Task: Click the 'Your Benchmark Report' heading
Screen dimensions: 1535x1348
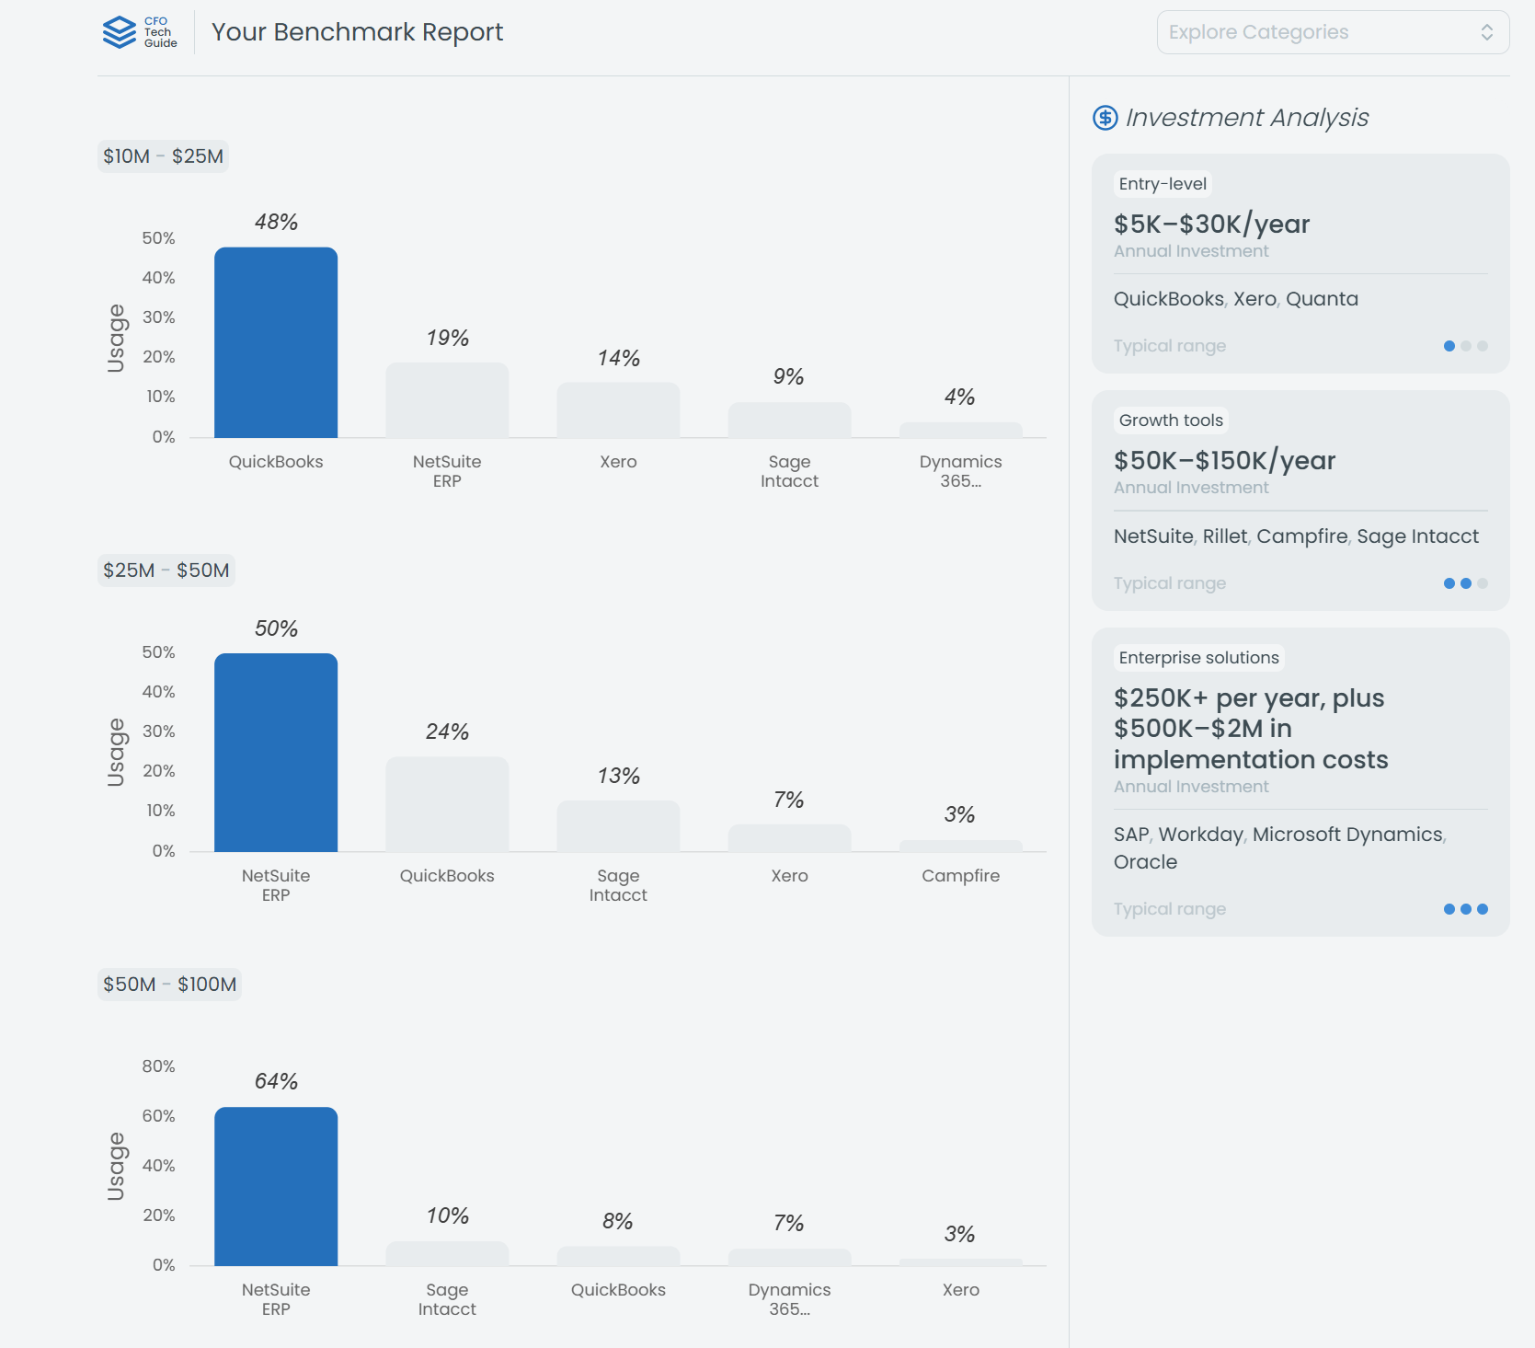Action: click(357, 32)
